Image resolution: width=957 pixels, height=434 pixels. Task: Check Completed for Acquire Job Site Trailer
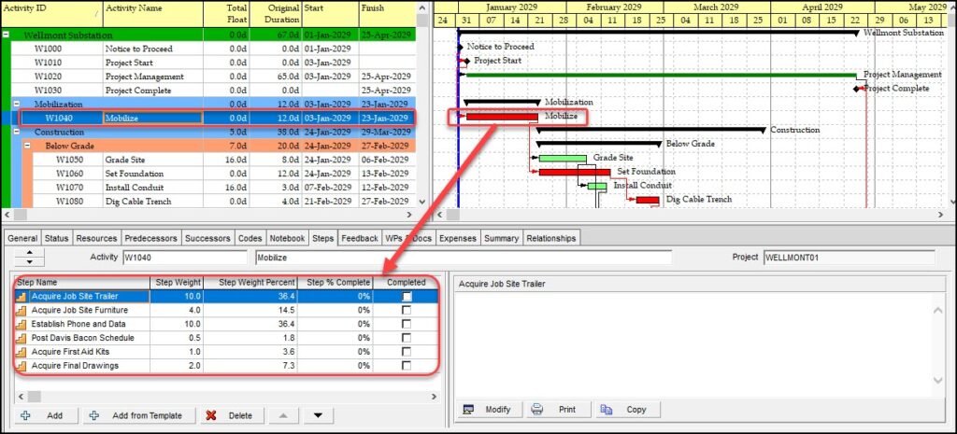point(407,296)
